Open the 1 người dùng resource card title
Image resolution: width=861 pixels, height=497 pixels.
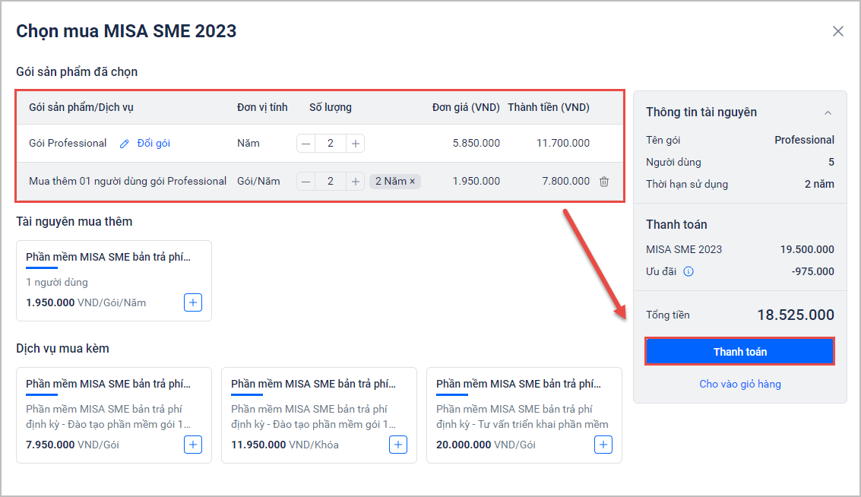[x=108, y=257]
